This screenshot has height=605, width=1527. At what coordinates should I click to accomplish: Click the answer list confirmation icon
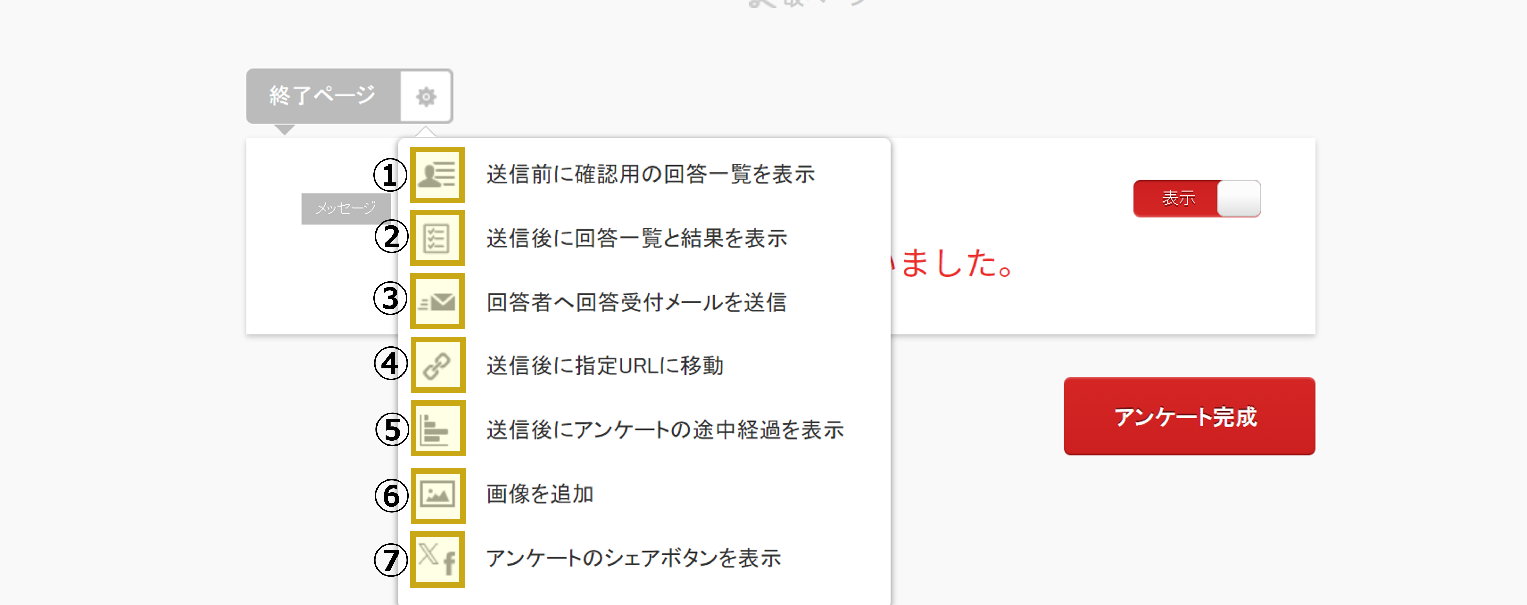pos(438,175)
